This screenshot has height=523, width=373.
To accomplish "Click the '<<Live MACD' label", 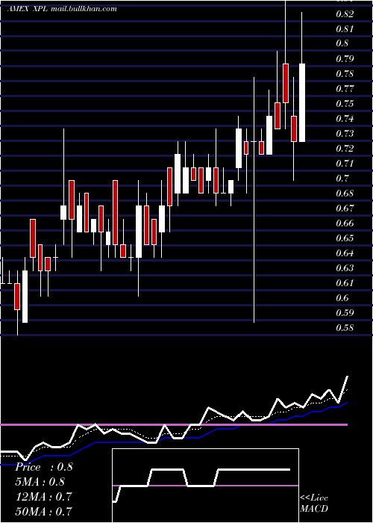I will [314, 503].
